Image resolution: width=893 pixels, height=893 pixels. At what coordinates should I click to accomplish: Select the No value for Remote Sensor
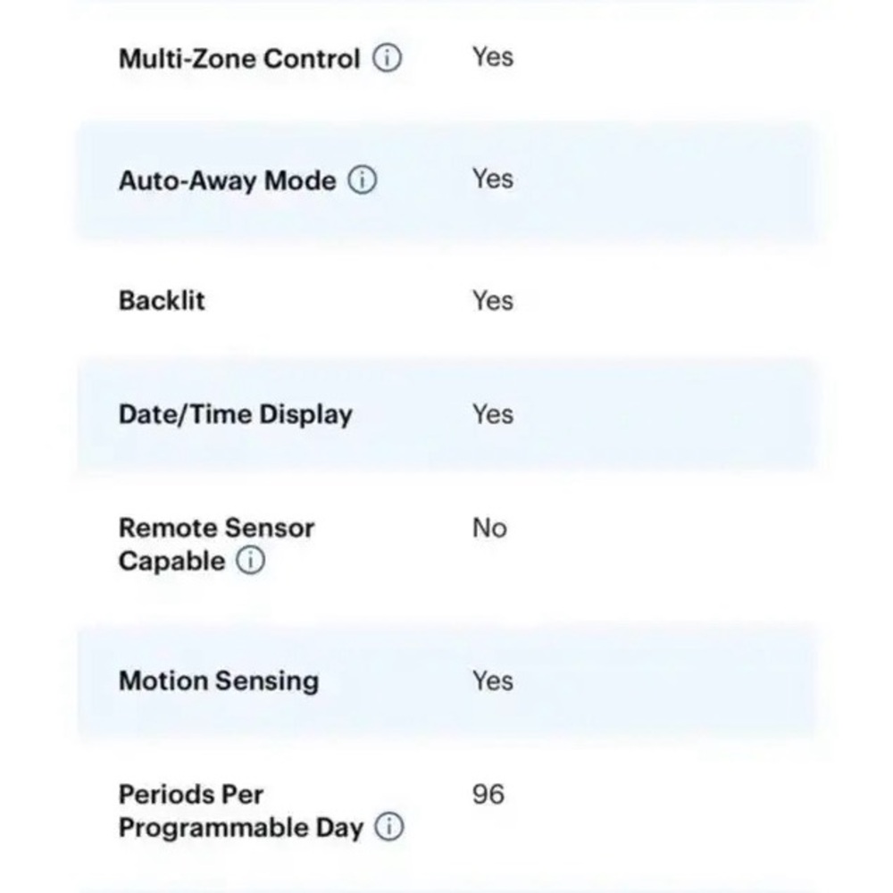point(489,528)
